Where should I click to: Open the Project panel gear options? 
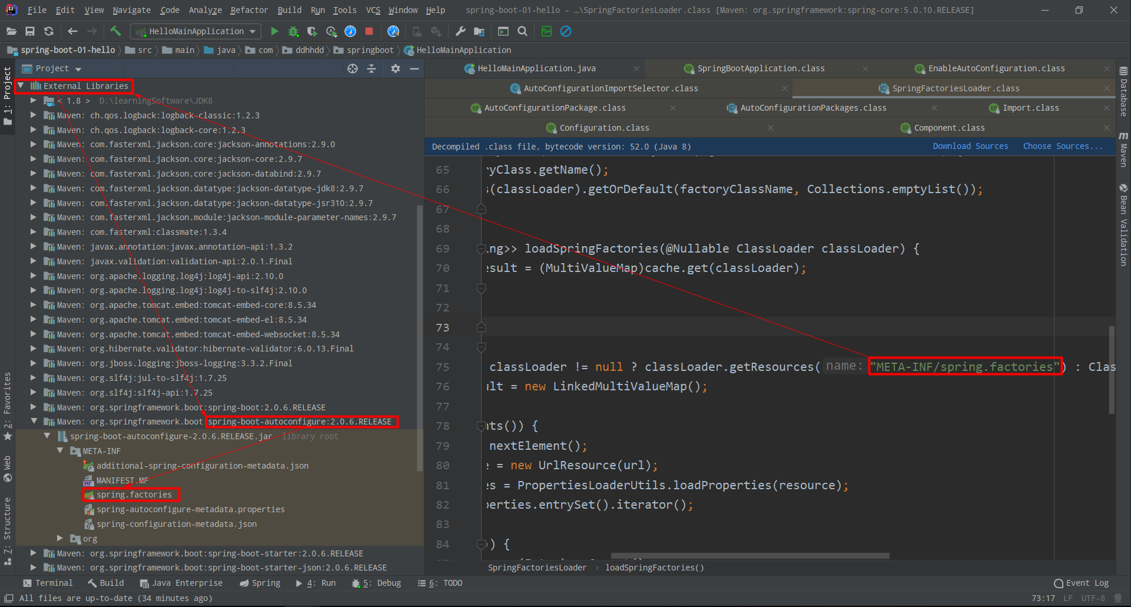pos(396,69)
